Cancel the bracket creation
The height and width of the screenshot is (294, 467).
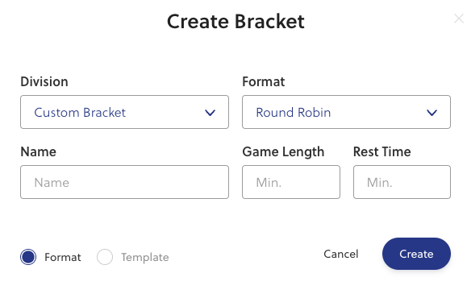341,254
